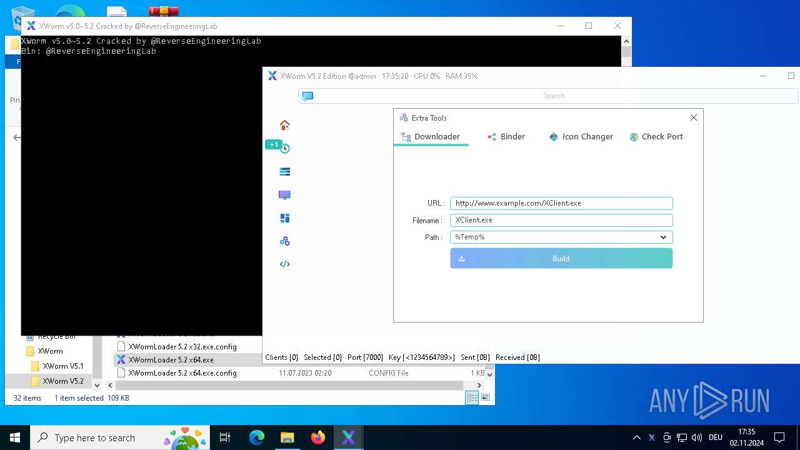The image size is (800, 450).
Task: Close the Extra Tools dialog
Action: click(x=693, y=117)
